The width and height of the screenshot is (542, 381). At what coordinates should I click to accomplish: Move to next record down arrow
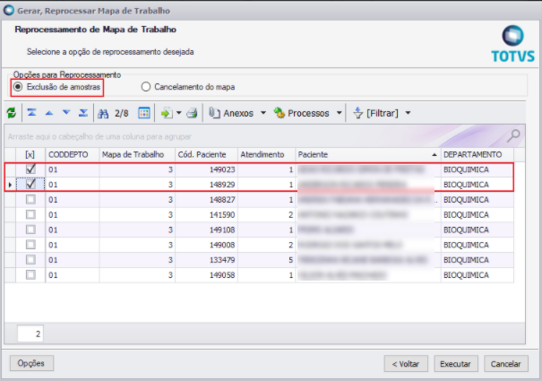point(66,113)
